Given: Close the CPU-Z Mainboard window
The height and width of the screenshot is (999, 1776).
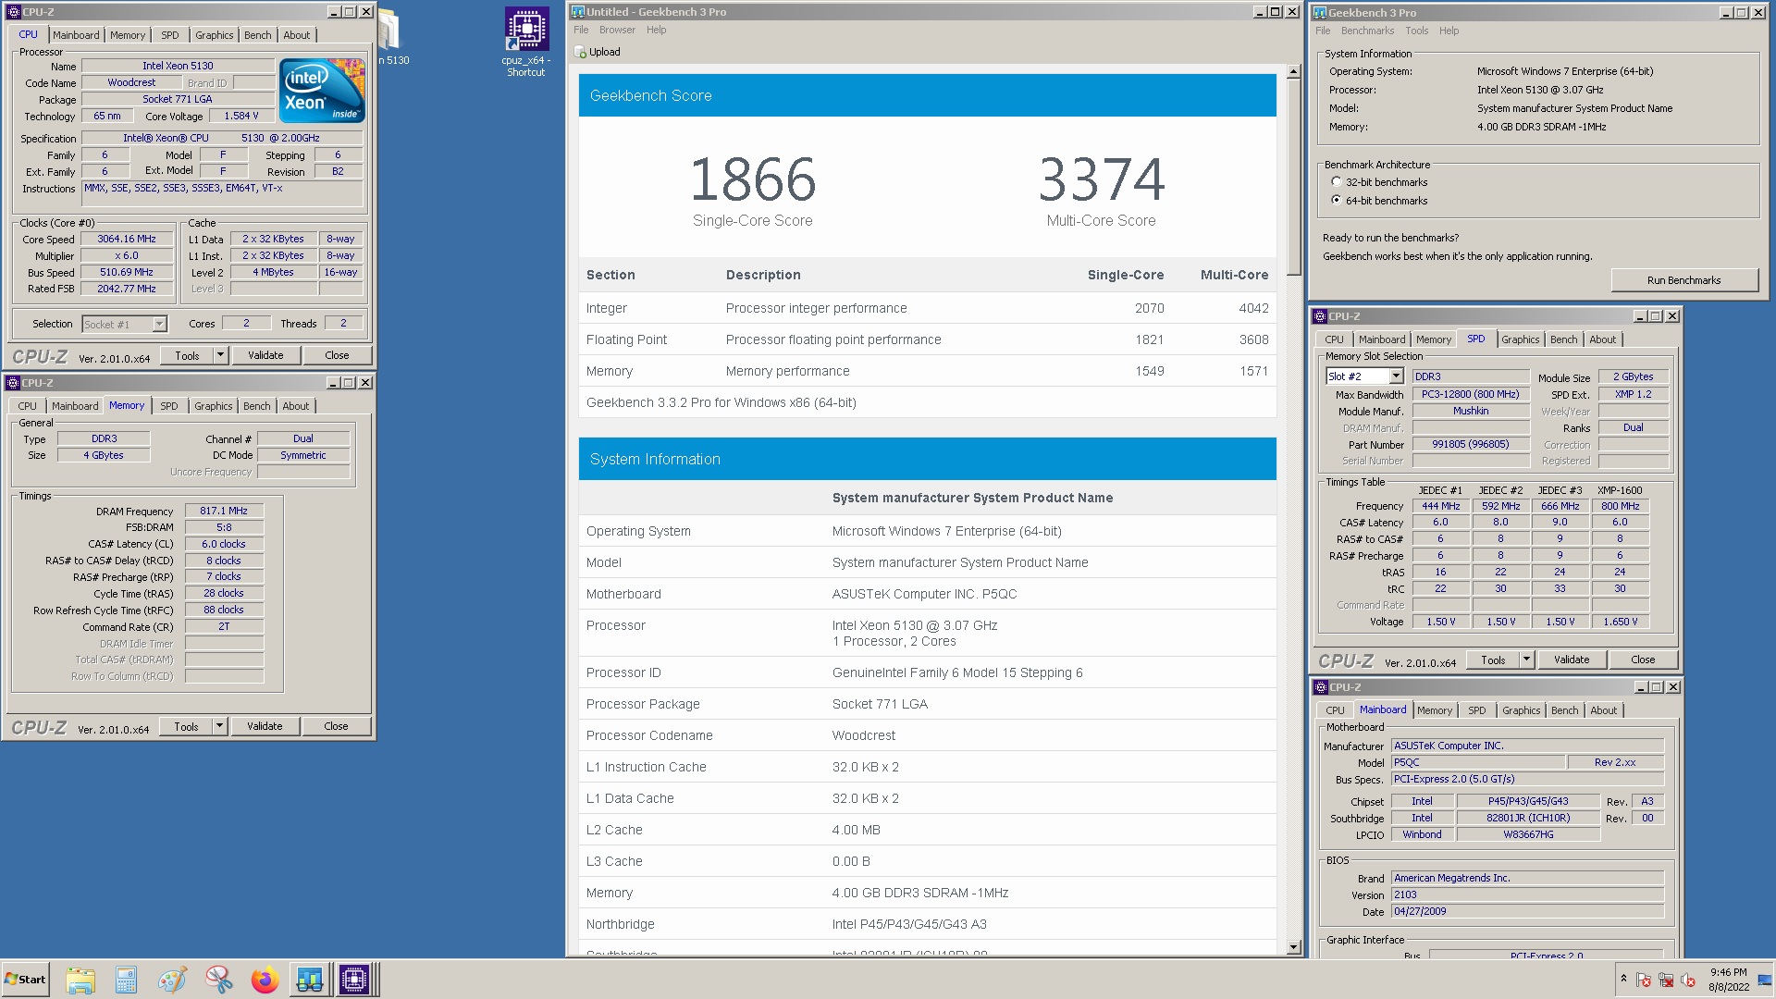Looking at the screenshot, I should (1672, 687).
